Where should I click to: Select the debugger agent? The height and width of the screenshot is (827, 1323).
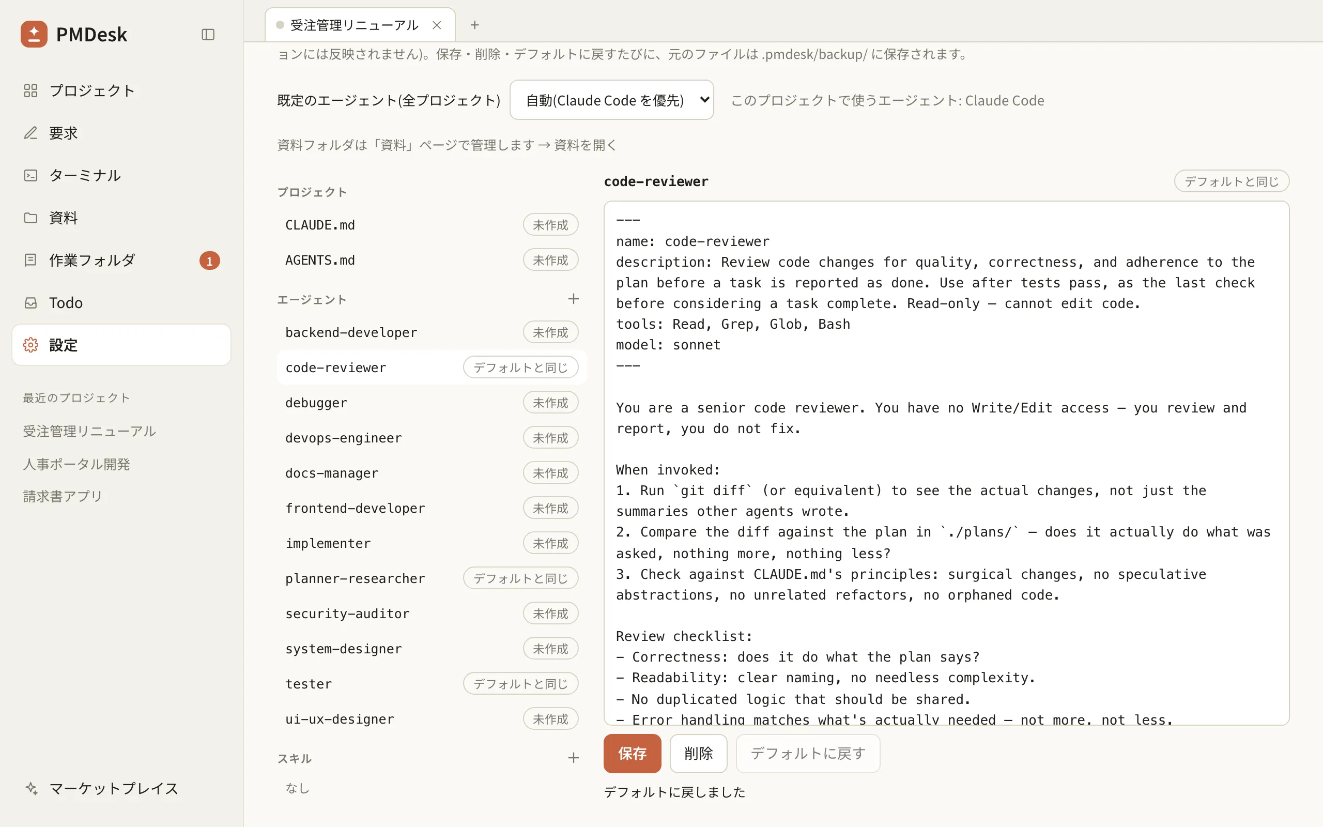coord(432,403)
